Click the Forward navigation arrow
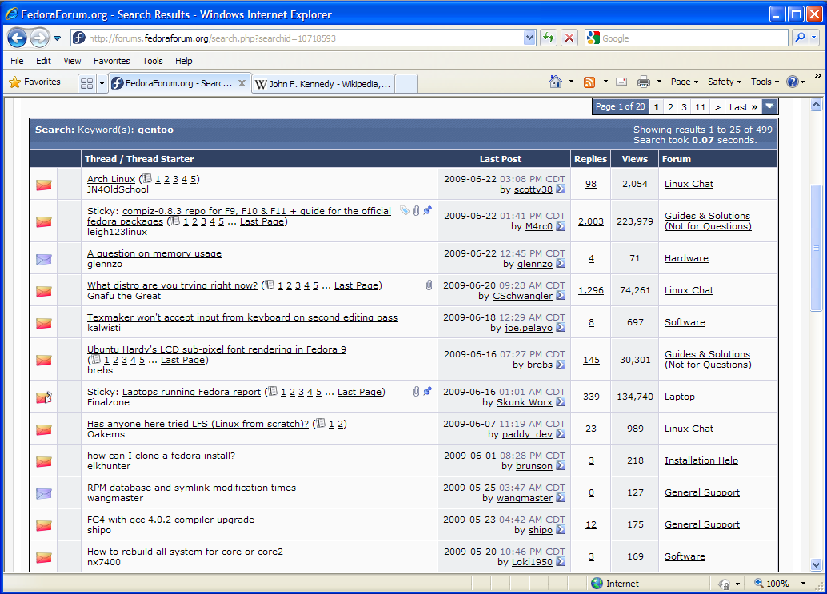Viewport: 827px width, 594px height. coord(39,38)
